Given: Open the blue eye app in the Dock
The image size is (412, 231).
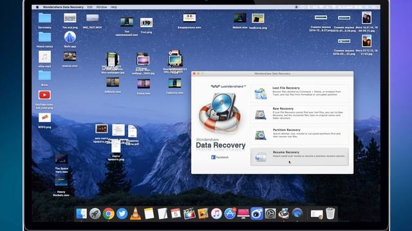Looking at the screenshot, I should pyautogui.click(x=257, y=214).
